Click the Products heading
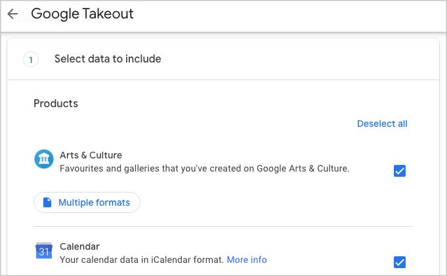The width and height of the screenshot is (447, 276). 56,103
